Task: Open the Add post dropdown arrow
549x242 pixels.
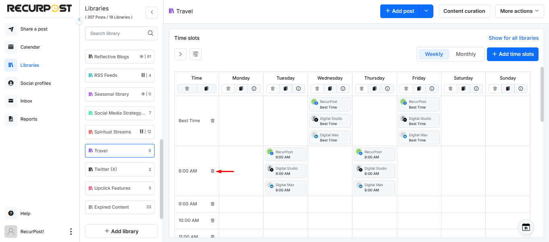Action: (x=426, y=11)
